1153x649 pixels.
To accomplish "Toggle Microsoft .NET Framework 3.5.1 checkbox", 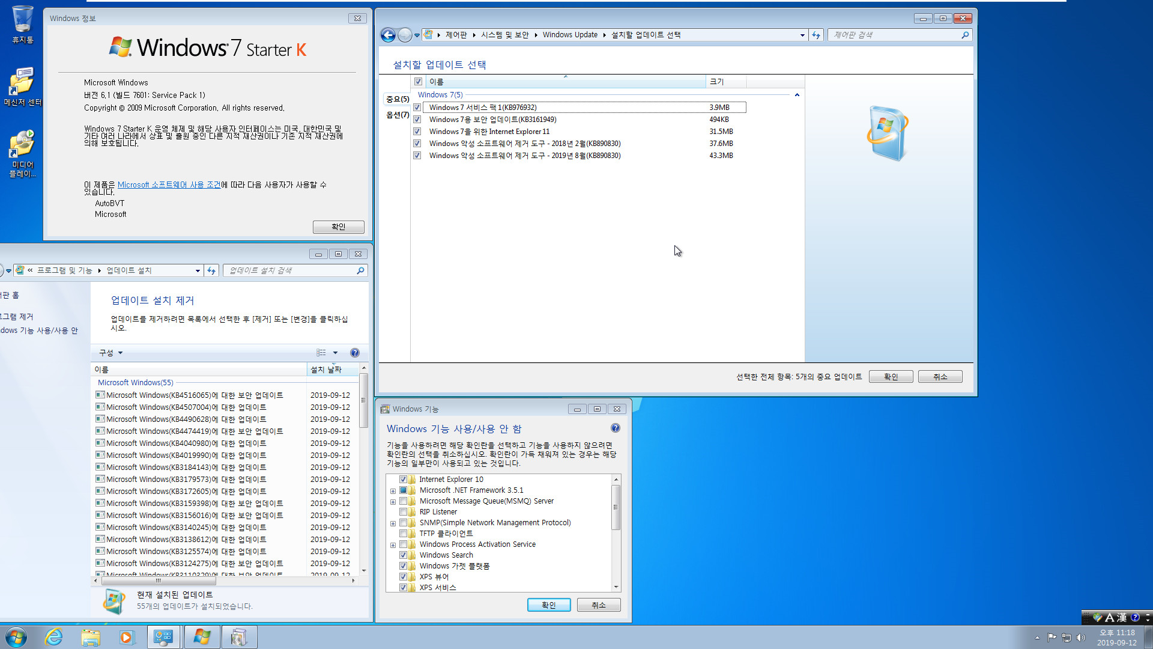I will click(x=403, y=490).
